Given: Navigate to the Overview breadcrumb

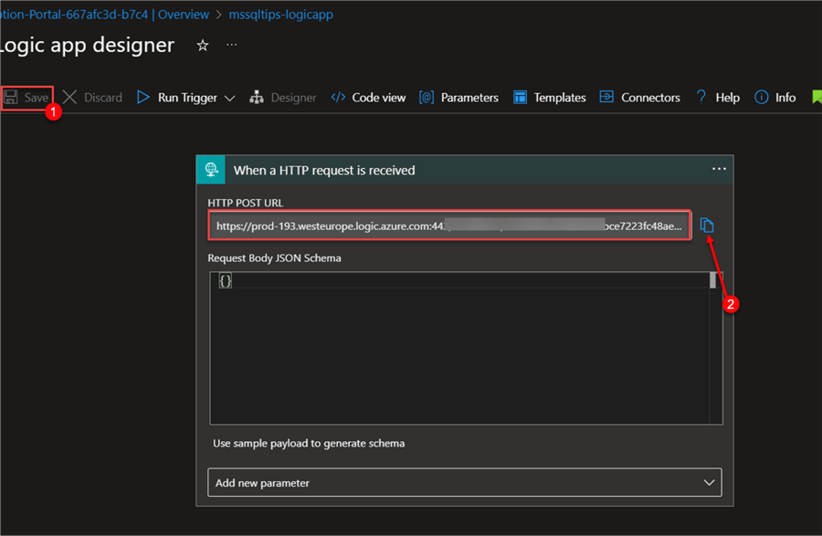Looking at the screenshot, I should 184,15.
